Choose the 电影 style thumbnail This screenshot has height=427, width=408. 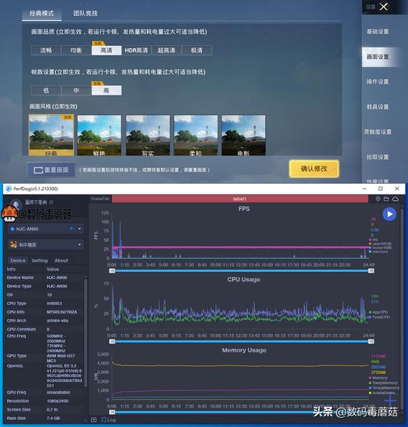[x=244, y=135]
